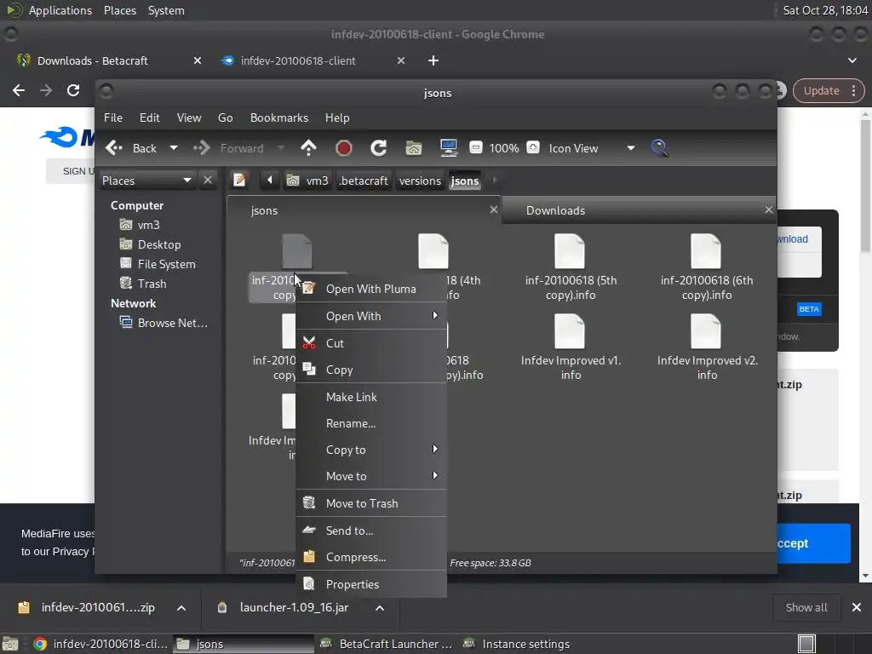
Task: Open BetaCraft Launcher from the taskbar
Action: (x=387, y=644)
